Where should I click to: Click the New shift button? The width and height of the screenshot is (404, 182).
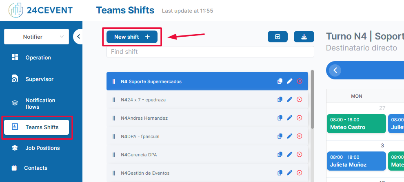click(132, 37)
